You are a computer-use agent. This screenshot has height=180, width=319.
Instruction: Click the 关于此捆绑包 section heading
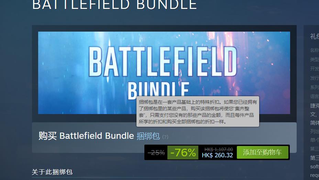click(52, 172)
